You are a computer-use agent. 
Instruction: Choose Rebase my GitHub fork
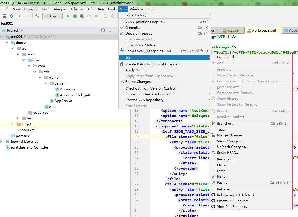[x=251, y=195]
